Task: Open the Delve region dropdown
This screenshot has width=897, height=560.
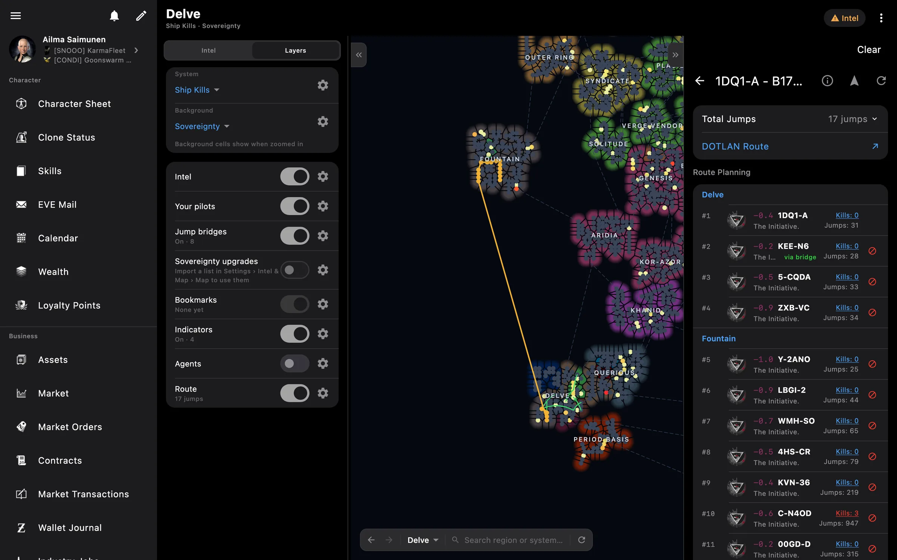Action: (x=422, y=540)
